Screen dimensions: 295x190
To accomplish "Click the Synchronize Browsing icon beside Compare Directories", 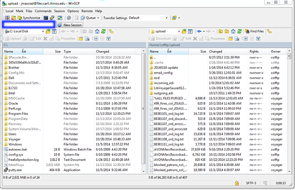I will click(x=13, y=18).
